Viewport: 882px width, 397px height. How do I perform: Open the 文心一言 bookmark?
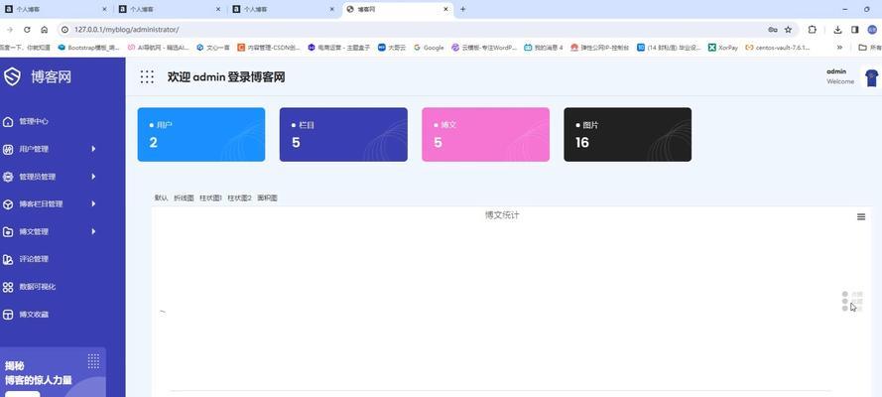(213, 48)
